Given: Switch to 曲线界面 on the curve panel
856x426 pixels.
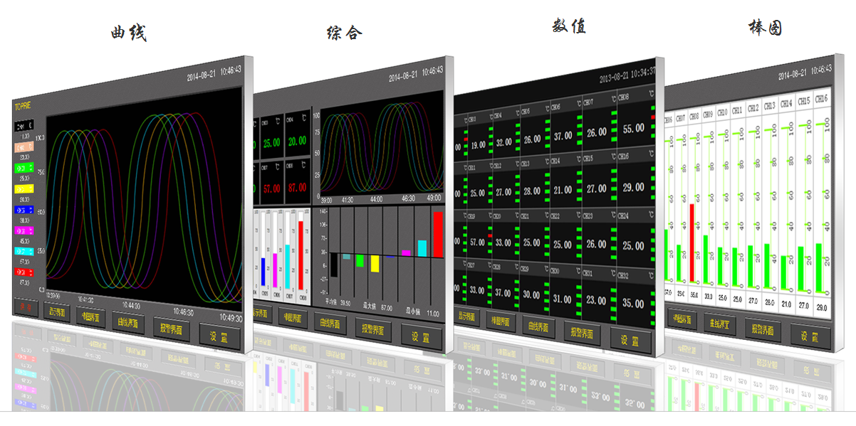Looking at the screenshot, I should point(128,322).
